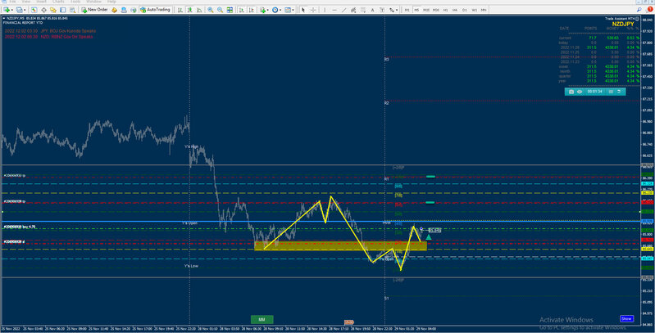Open the Navigator panel
The height and width of the screenshot is (333, 655).
53,10
